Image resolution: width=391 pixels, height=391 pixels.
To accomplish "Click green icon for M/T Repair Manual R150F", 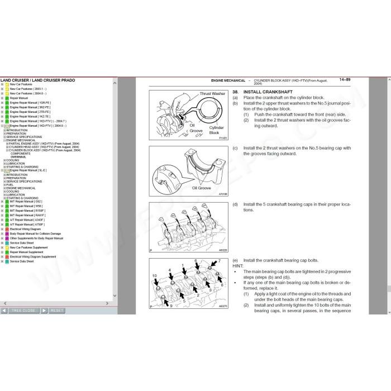I will point(7,211).
